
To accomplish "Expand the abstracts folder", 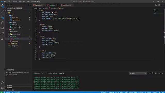I will click(x=19, y=32).
